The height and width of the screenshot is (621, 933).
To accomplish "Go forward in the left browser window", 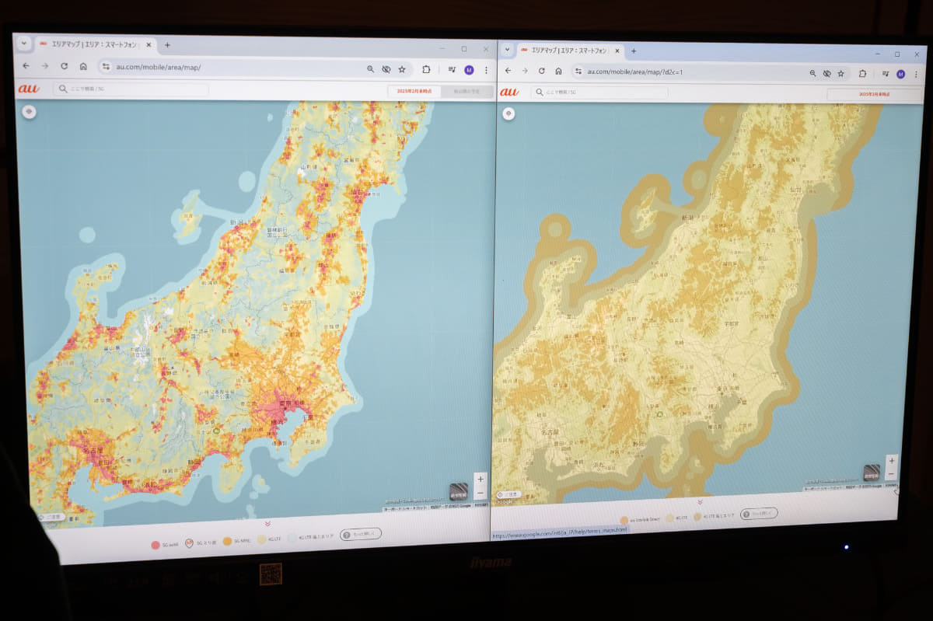I will 44,66.
